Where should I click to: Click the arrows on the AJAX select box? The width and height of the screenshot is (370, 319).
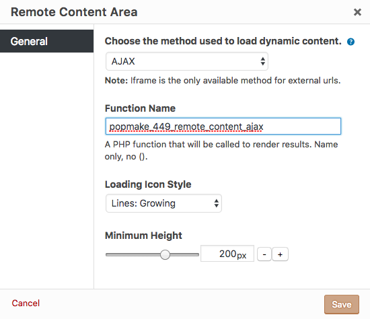(x=262, y=61)
